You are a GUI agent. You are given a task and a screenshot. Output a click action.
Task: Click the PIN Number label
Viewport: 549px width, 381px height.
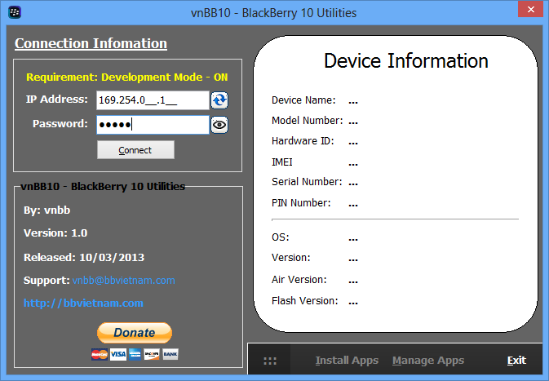301,203
